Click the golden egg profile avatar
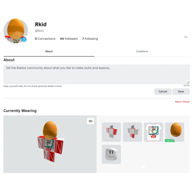The width and height of the screenshot is (192, 192). tap(16, 31)
